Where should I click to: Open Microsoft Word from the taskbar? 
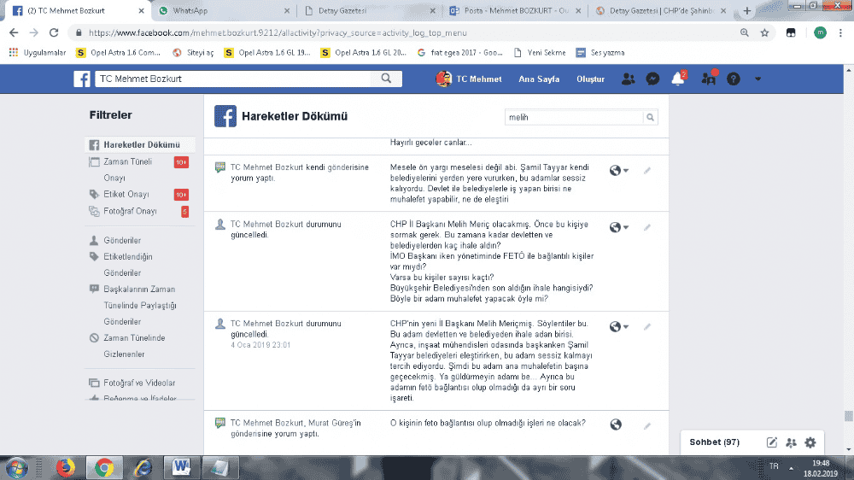pos(182,466)
